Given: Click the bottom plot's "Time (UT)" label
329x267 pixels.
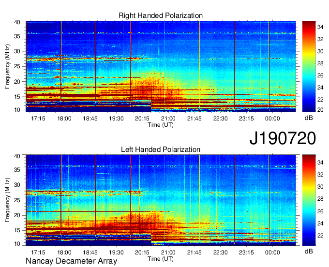Looking at the screenshot, I should [161, 259].
